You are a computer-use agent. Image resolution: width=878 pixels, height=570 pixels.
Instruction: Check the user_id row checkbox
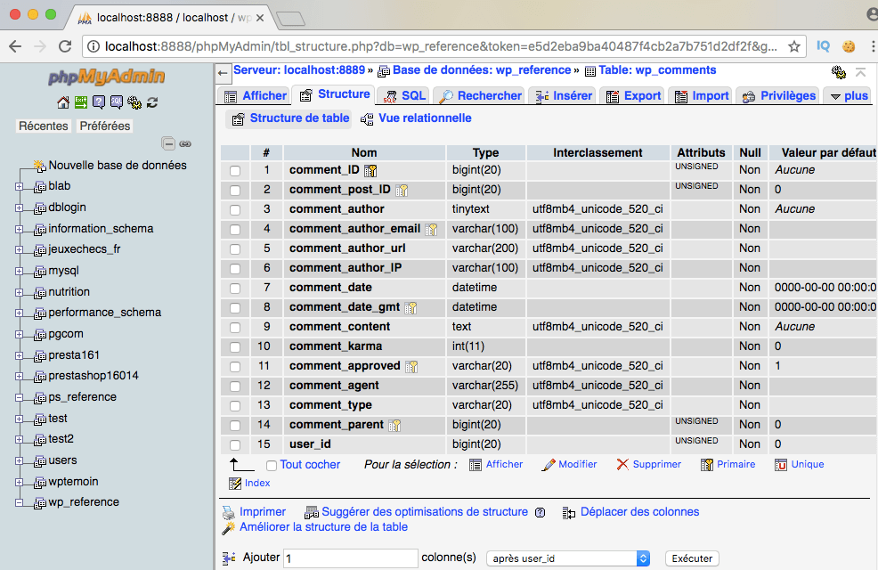235,445
